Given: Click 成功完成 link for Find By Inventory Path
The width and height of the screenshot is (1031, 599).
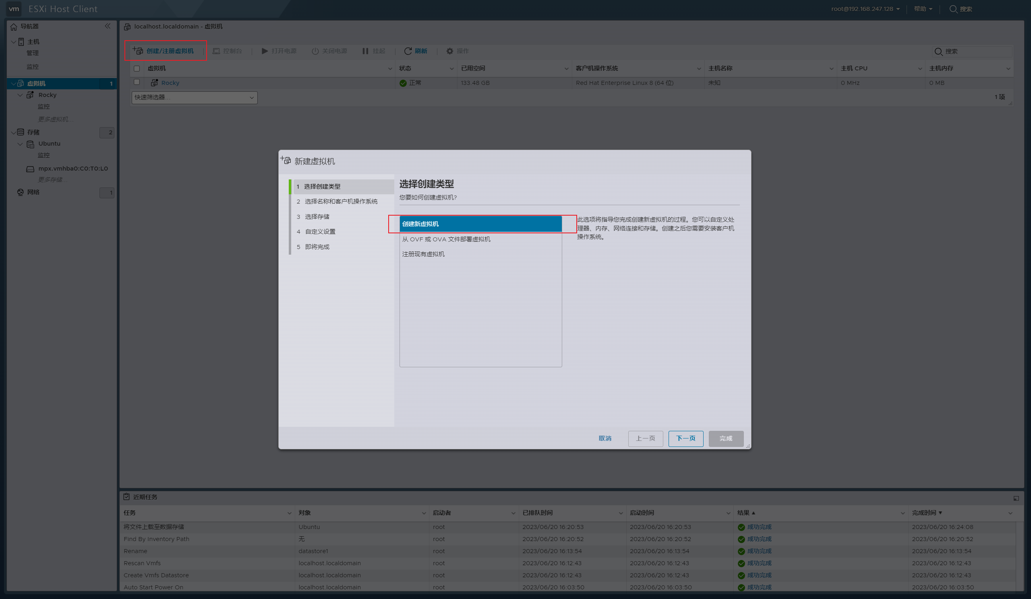Looking at the screenshot, I should tap(759, 539).
